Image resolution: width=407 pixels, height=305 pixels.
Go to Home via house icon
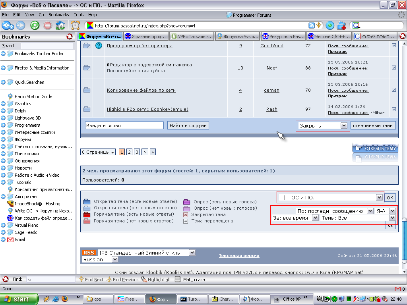click(x=60, y=25)
